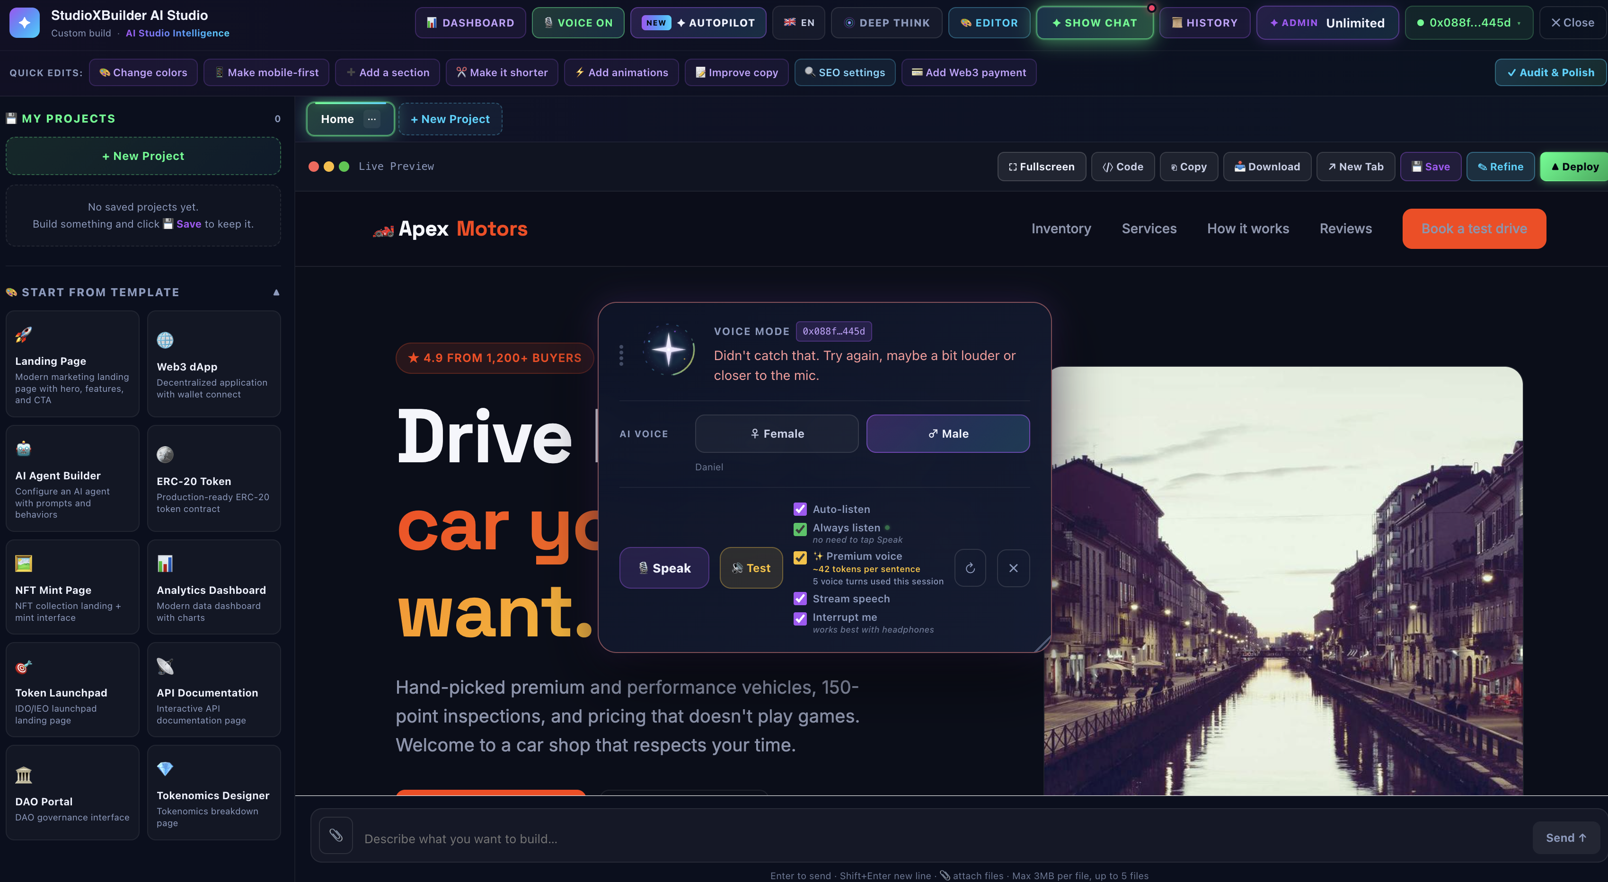Run Audit & Polish
Viewport: 1608px width, 882px height.
(x=1551, y=72)
